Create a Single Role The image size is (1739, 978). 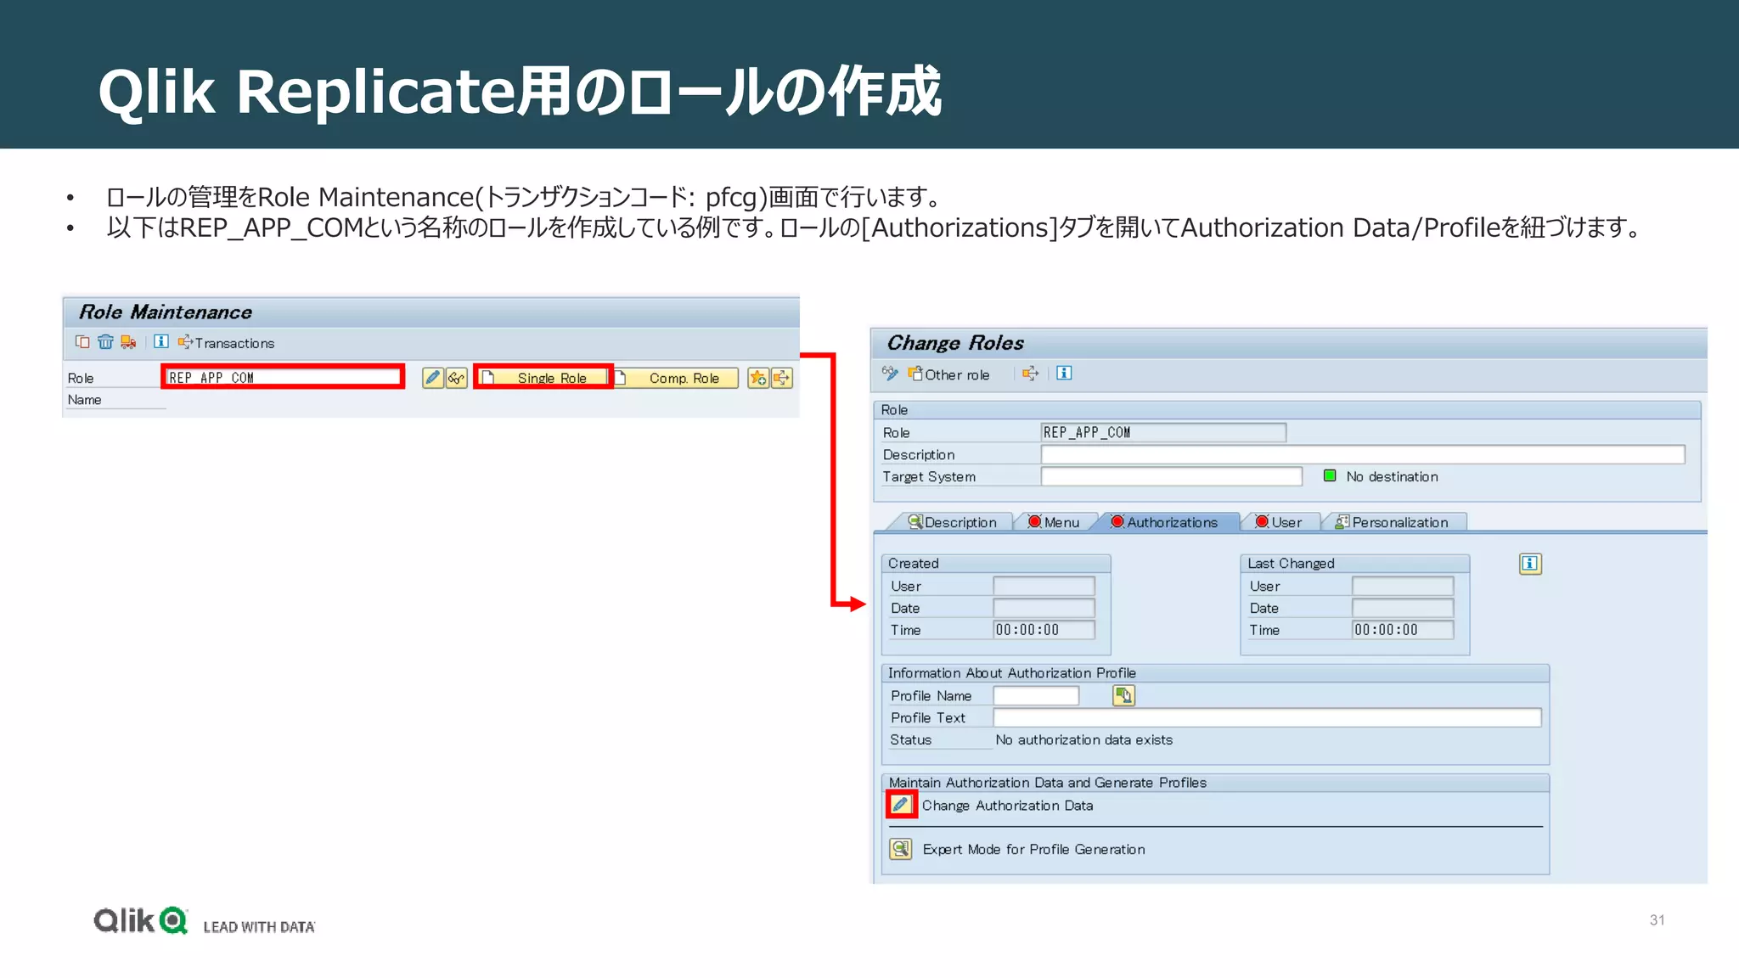coord(543,378)
